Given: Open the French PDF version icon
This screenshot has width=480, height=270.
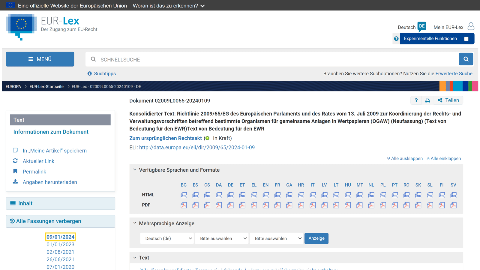Looking at the screenshot, I should [277, 205].
